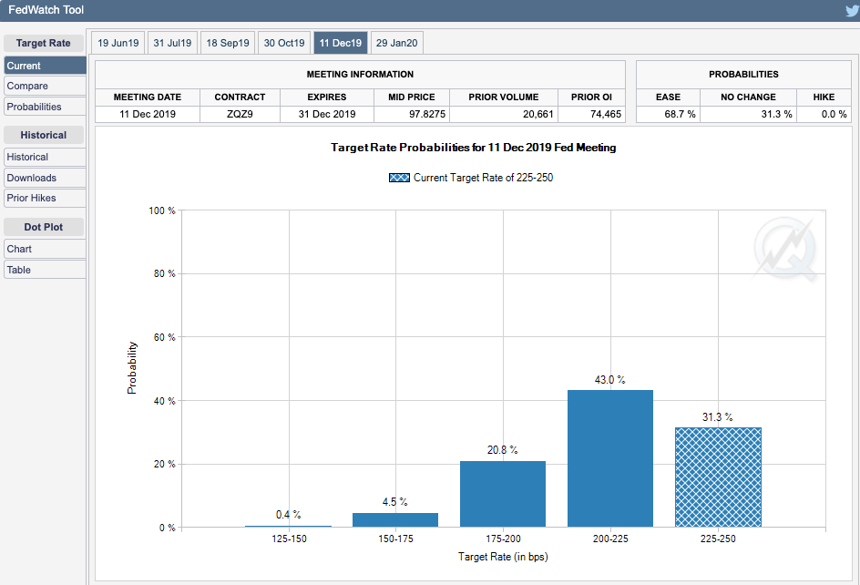The width and height of the screenshot is (860, 585).
Task: Click the Target Rate section header
Action: click(x=44, y=43)
